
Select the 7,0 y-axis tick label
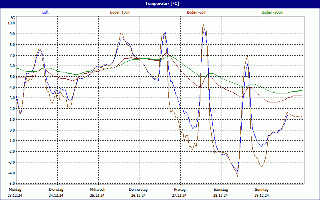(12, 55)
